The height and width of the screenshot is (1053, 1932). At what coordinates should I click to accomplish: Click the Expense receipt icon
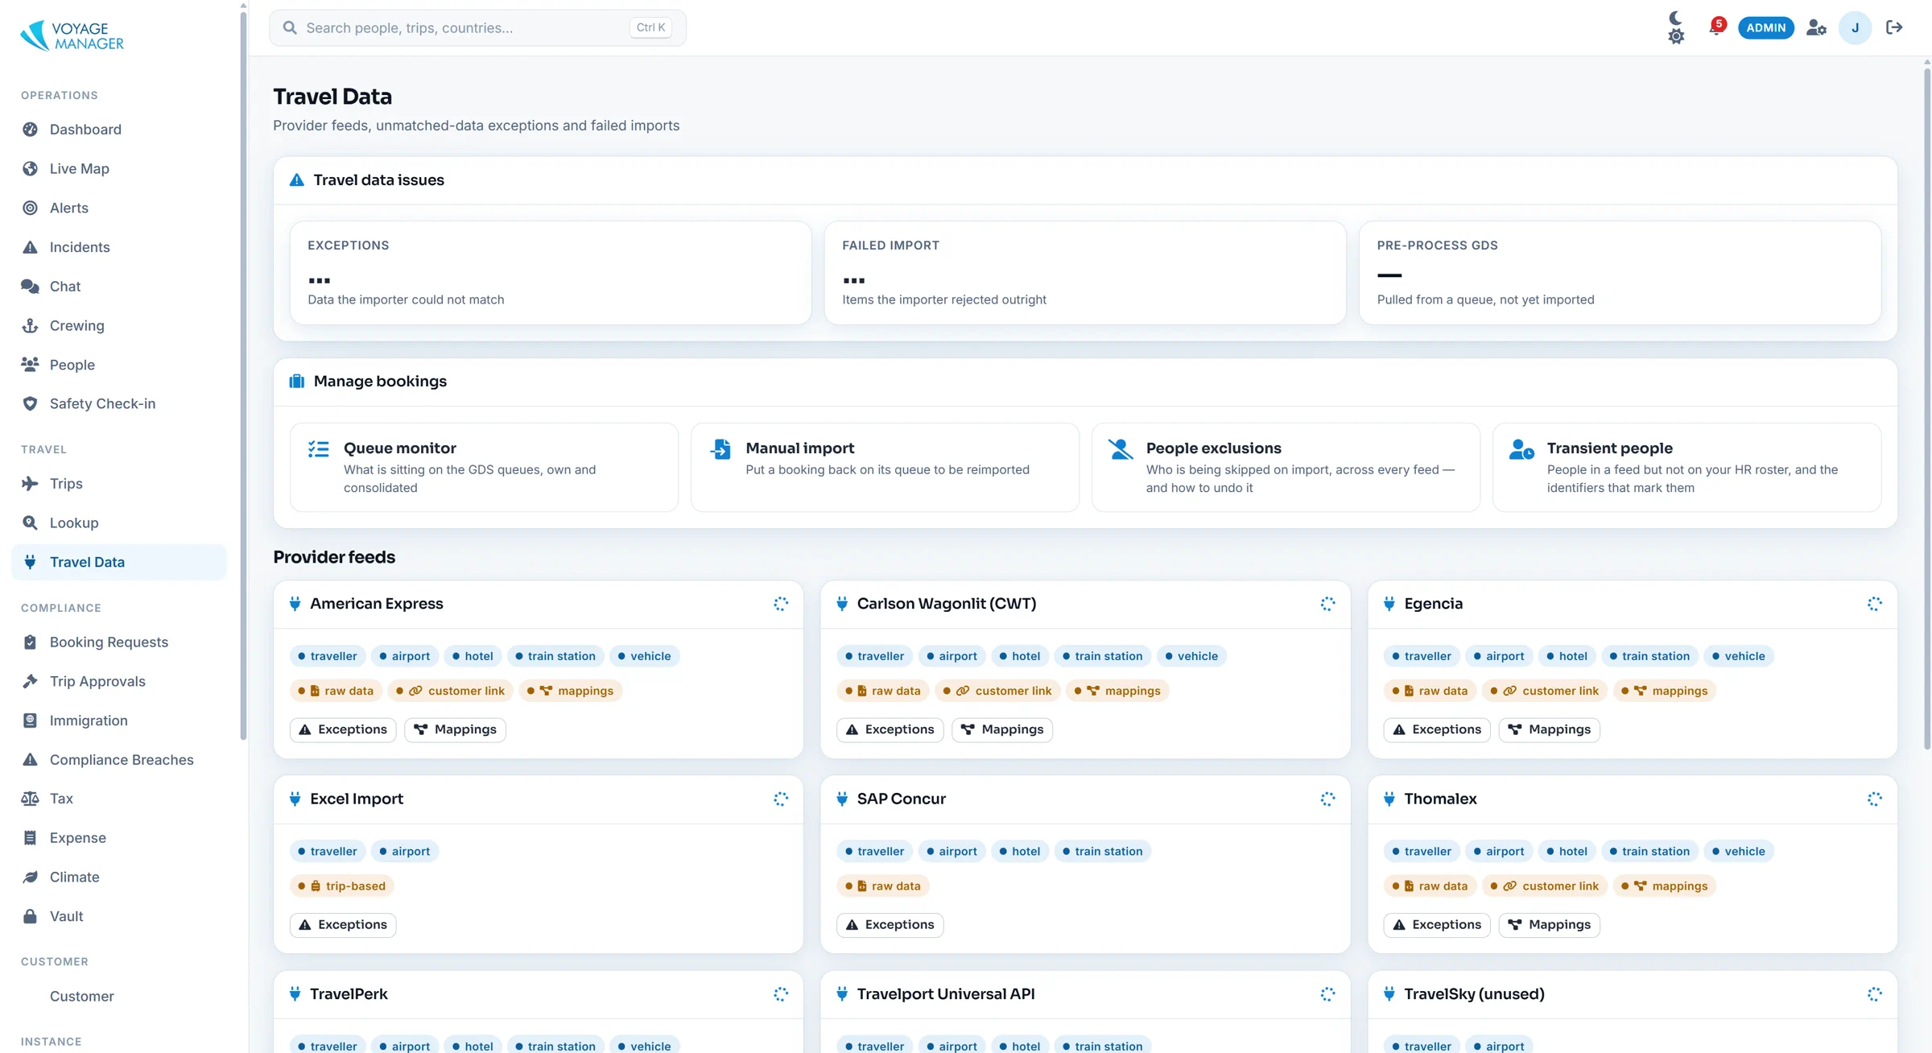pyautogui.click(x=30, y=838)
